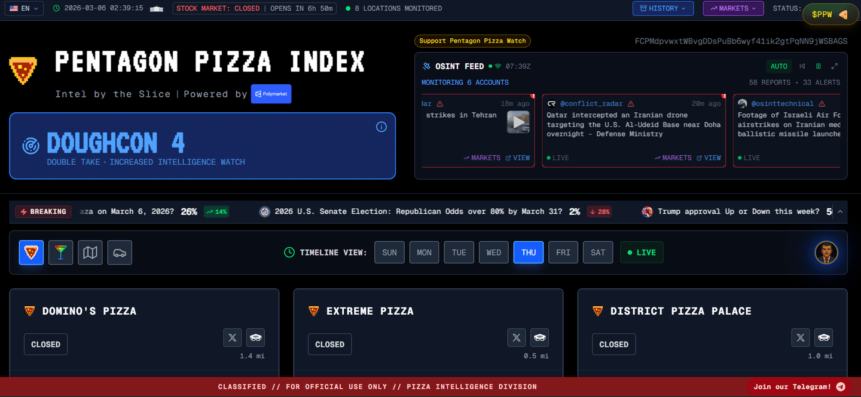This screenshot has height=397, width=861.
Task: Open MARKETS on the Tehran strikes report
Action: coord(482,158)
